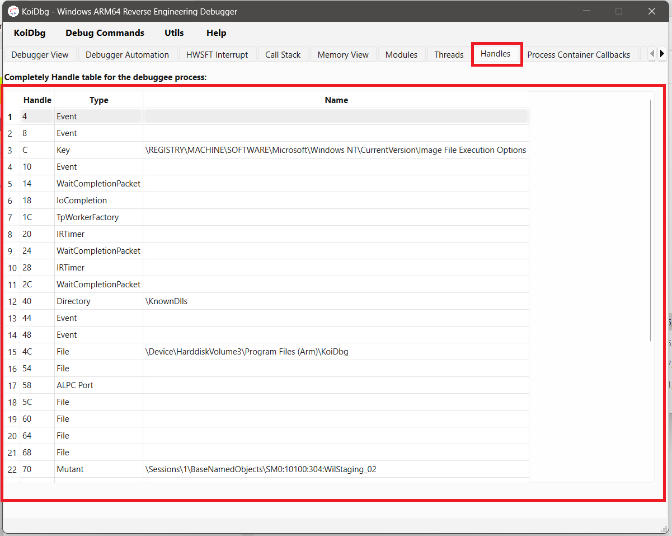Viewport: 672px width, 536px height.
Task: Click handle value 70 cell
Action: [x=37, y=469]
